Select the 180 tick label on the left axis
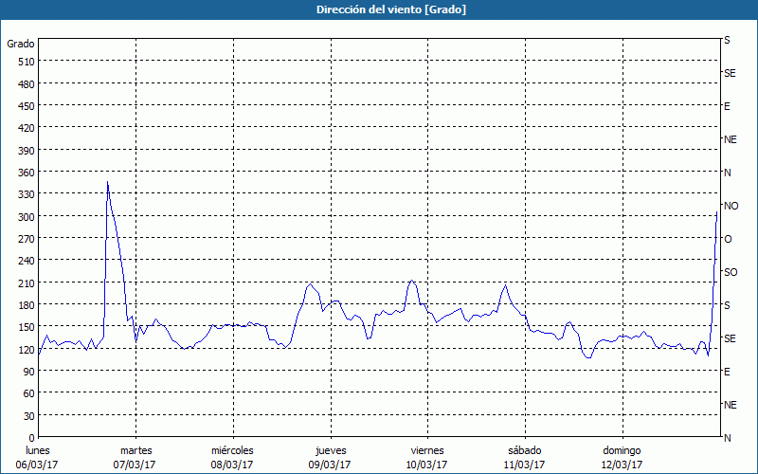Image resolution: width=758 pixels, height=474 pixels. [25, 305]
